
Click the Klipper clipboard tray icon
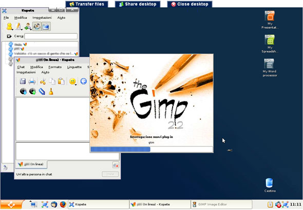coord(270,204)
